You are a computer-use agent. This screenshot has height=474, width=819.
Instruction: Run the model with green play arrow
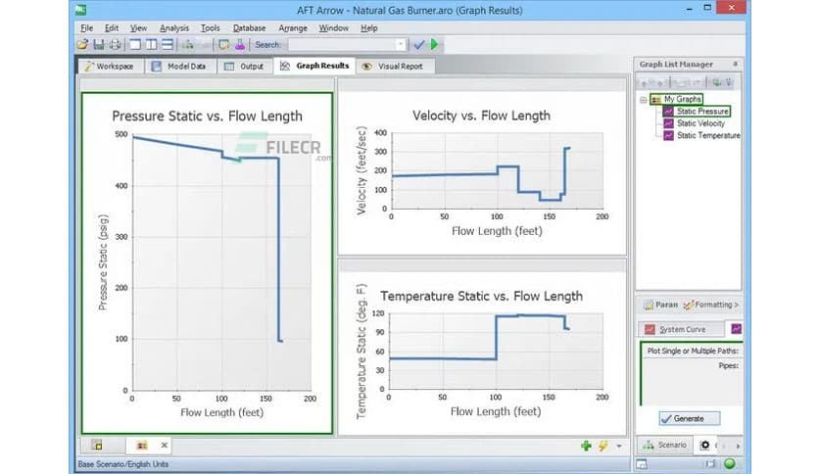tap(435, 45)
